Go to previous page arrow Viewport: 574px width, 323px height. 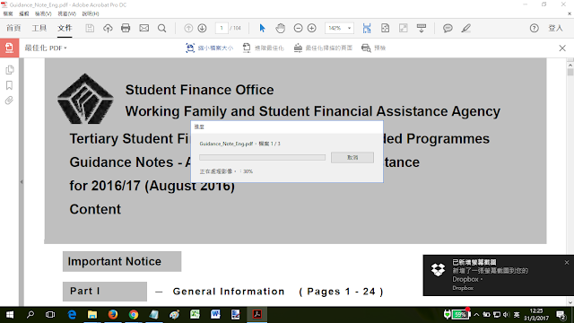click(x=188, y=28)
